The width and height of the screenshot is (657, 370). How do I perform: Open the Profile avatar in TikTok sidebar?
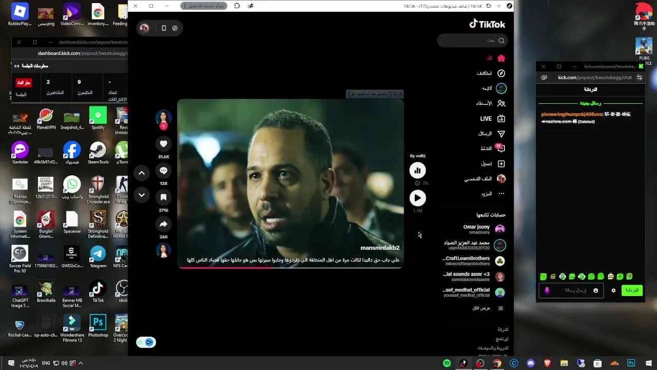(501, 179)
